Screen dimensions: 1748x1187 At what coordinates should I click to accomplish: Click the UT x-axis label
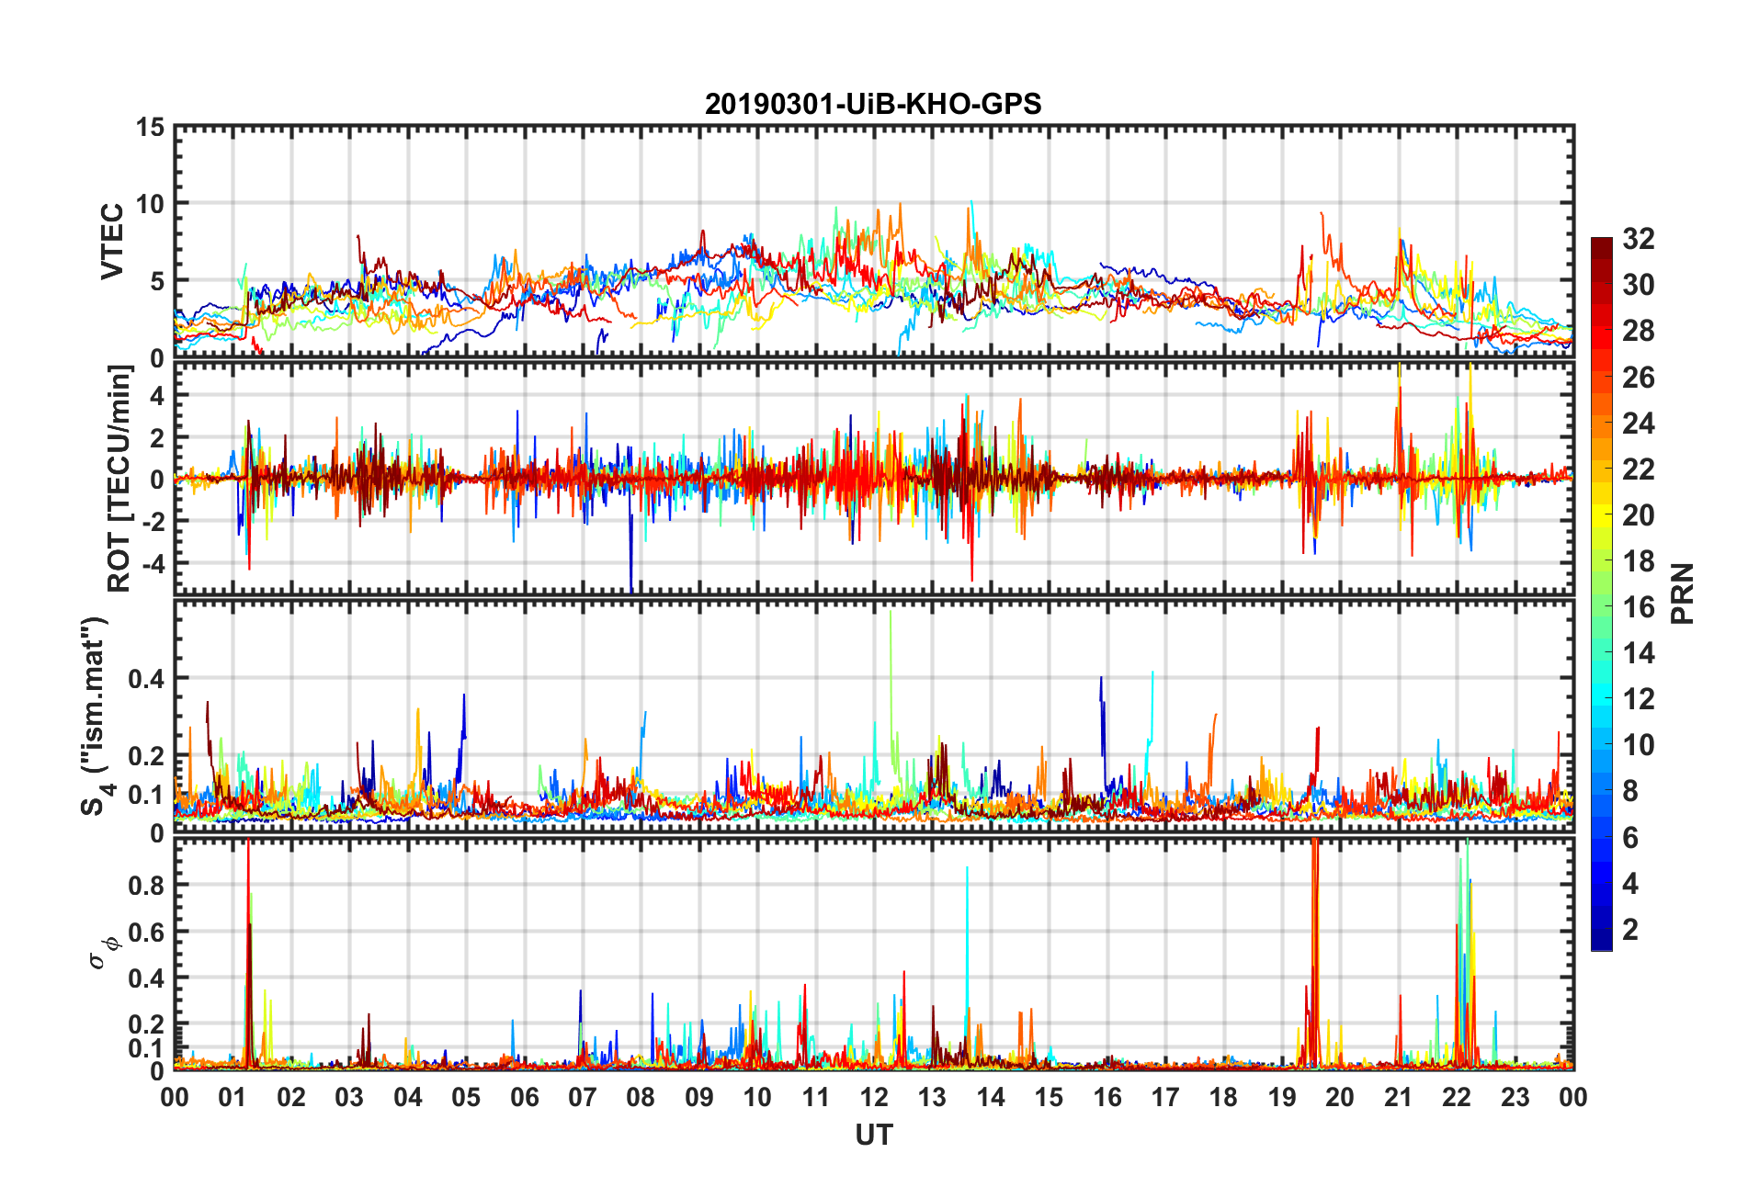pos(873,1136)
